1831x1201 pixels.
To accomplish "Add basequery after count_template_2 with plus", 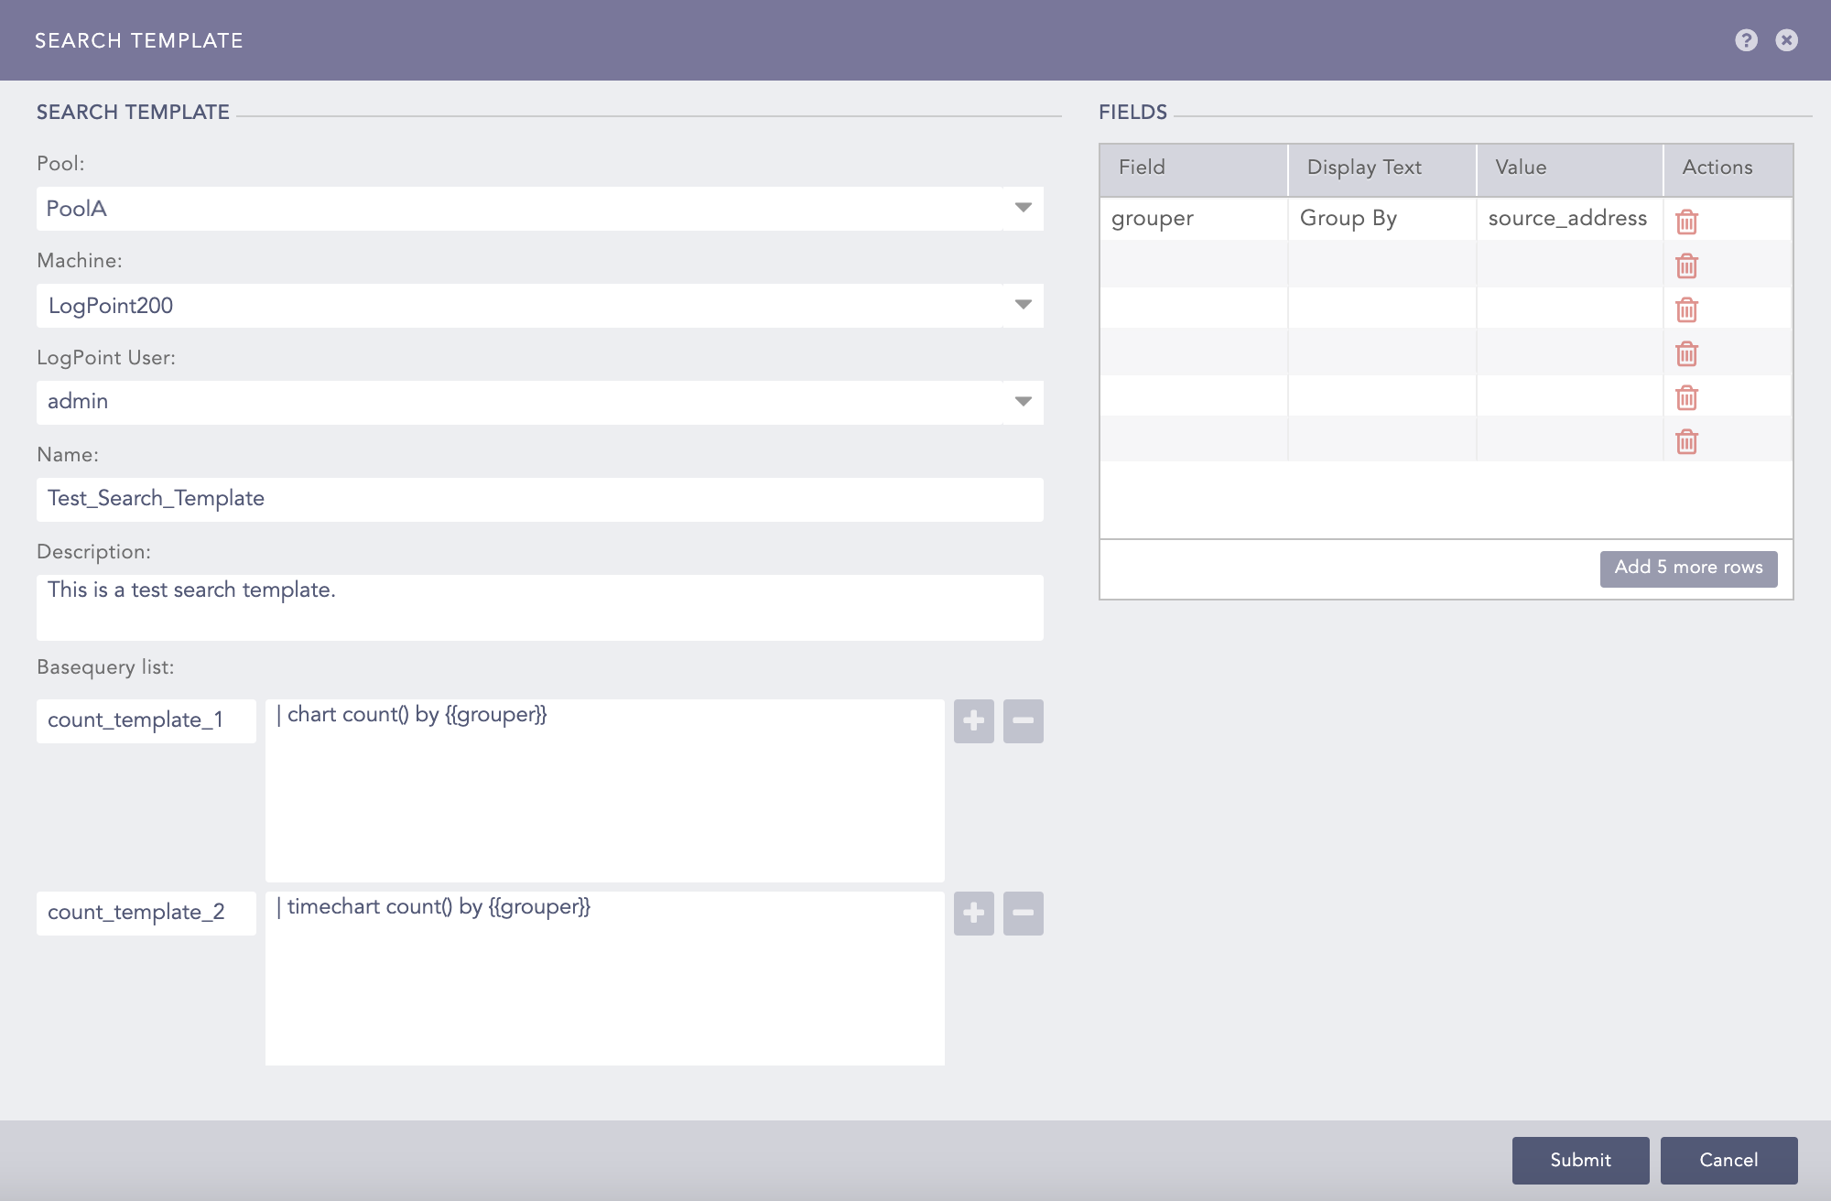I will click(x=973, y=914).
